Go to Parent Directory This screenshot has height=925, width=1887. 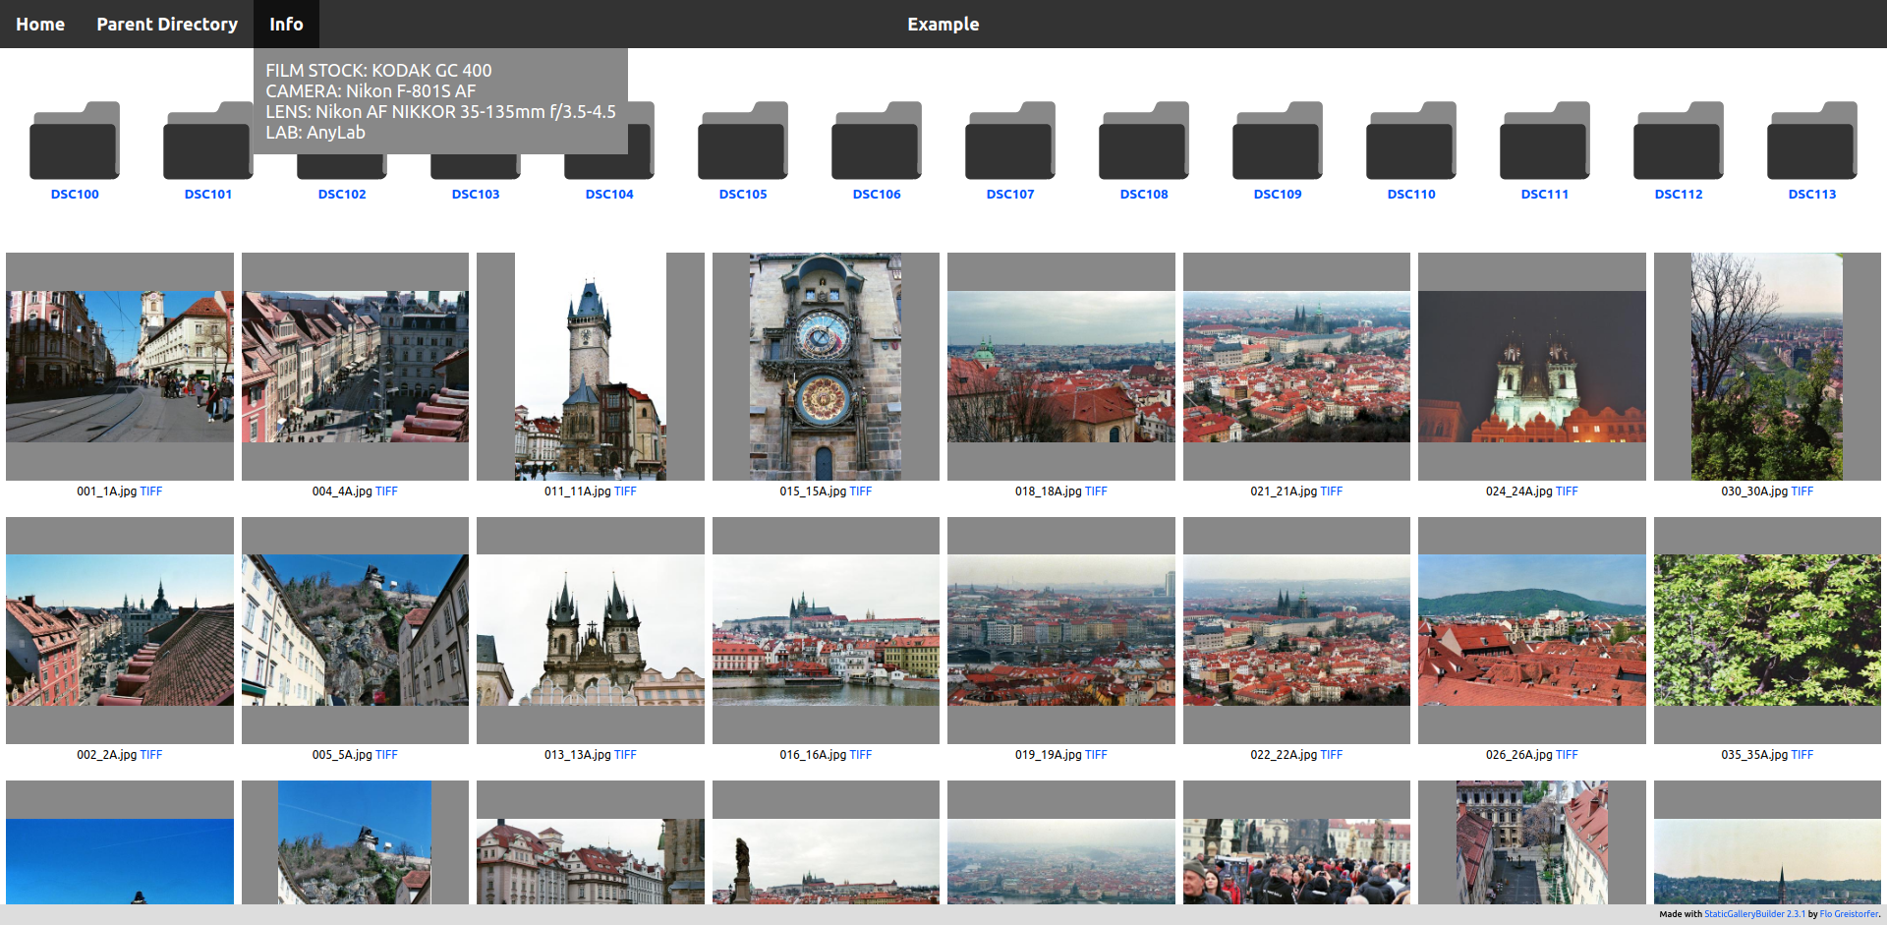pyautogui.click(x=167, y=24)
